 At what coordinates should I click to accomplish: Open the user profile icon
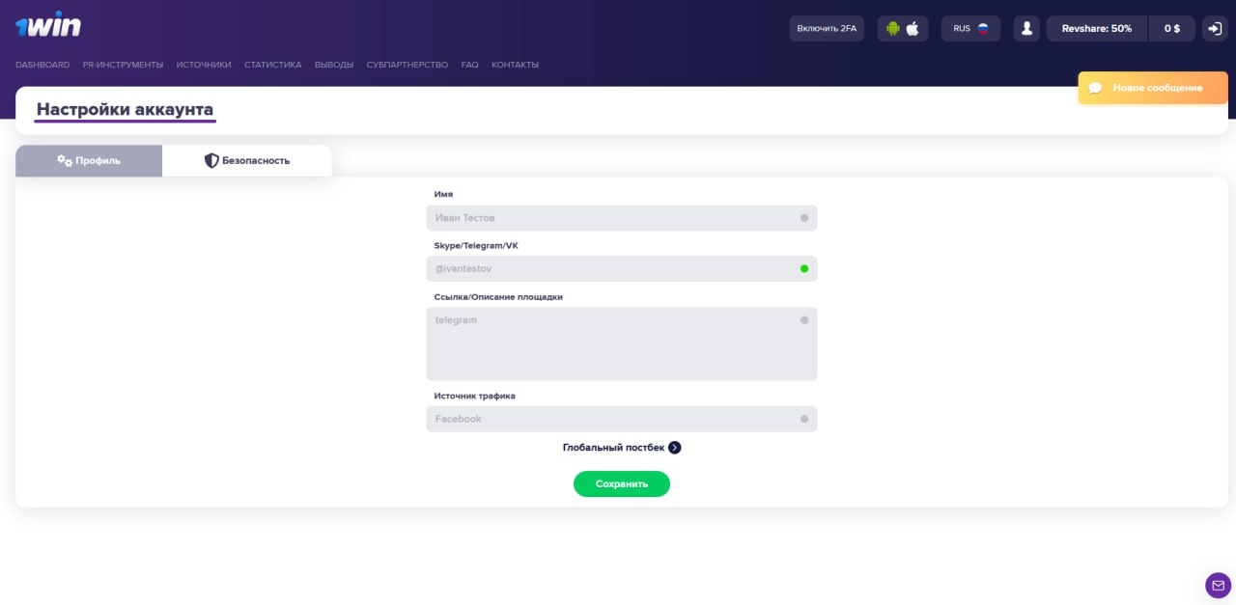(x=1025, y=29)
